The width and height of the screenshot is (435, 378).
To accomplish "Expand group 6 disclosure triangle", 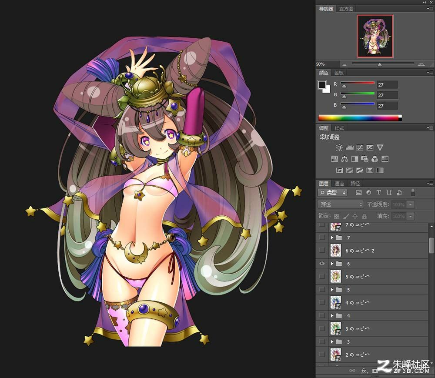I will (332, 264).
